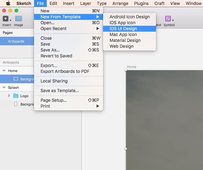Select Material Design template
The height and width of the screenshot is (170, 203).
(129, 41)
